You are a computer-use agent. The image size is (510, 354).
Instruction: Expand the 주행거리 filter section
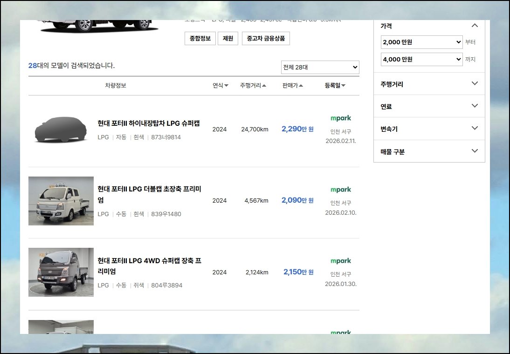point(429,84)
